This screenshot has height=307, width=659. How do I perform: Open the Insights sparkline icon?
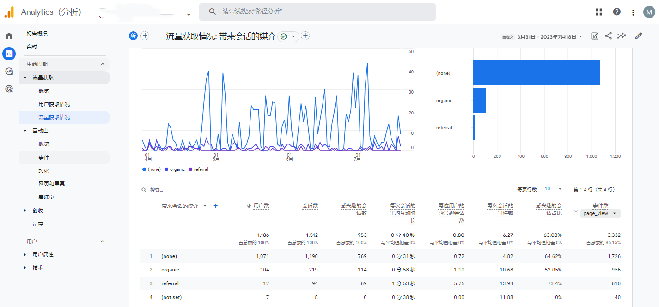622,36
